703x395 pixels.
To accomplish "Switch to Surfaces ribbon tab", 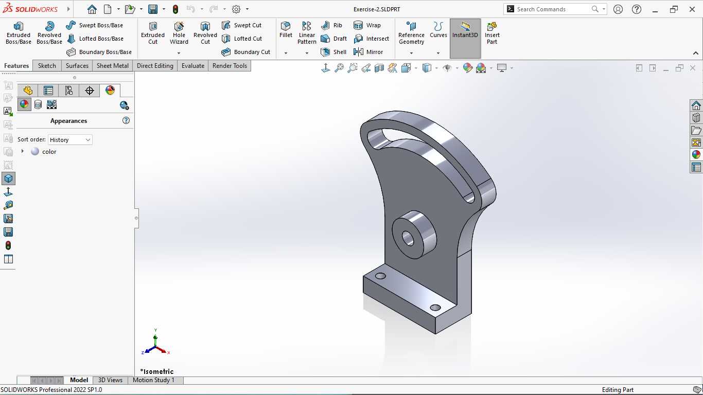I will 77,66.
